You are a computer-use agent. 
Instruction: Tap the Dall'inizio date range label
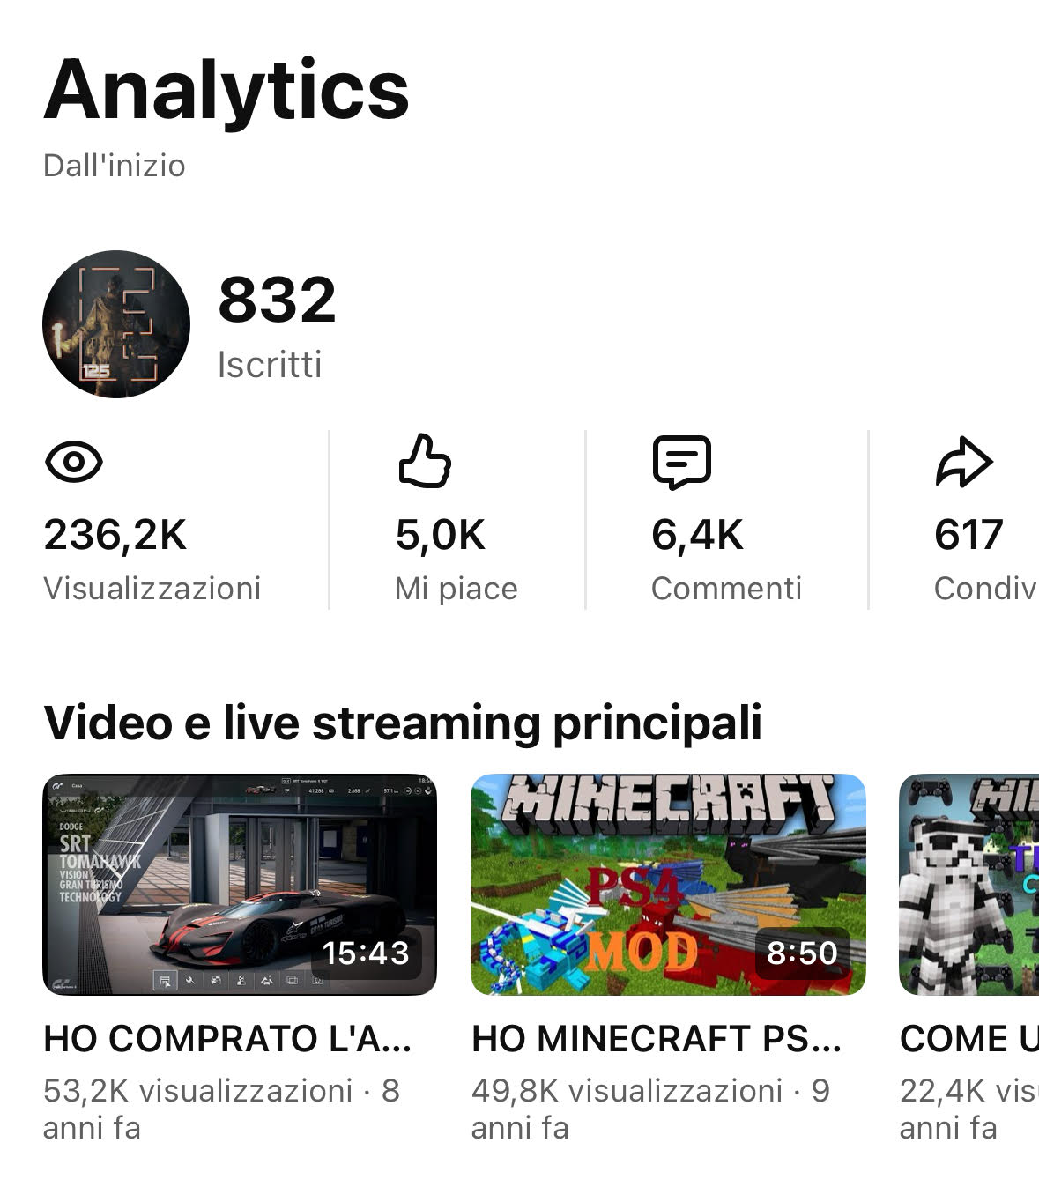coord(115,166)
